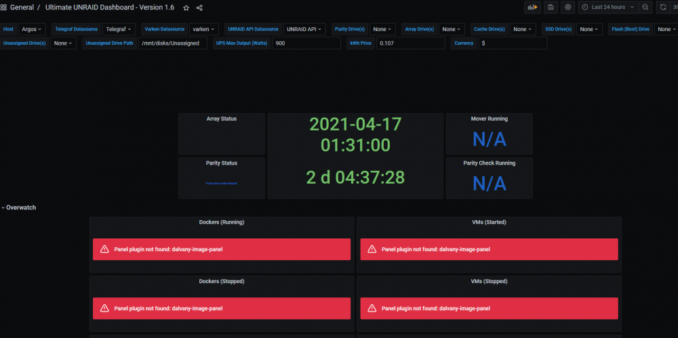Click the Ultimate UNRAID Dashboard title

(x=110, y=7)
